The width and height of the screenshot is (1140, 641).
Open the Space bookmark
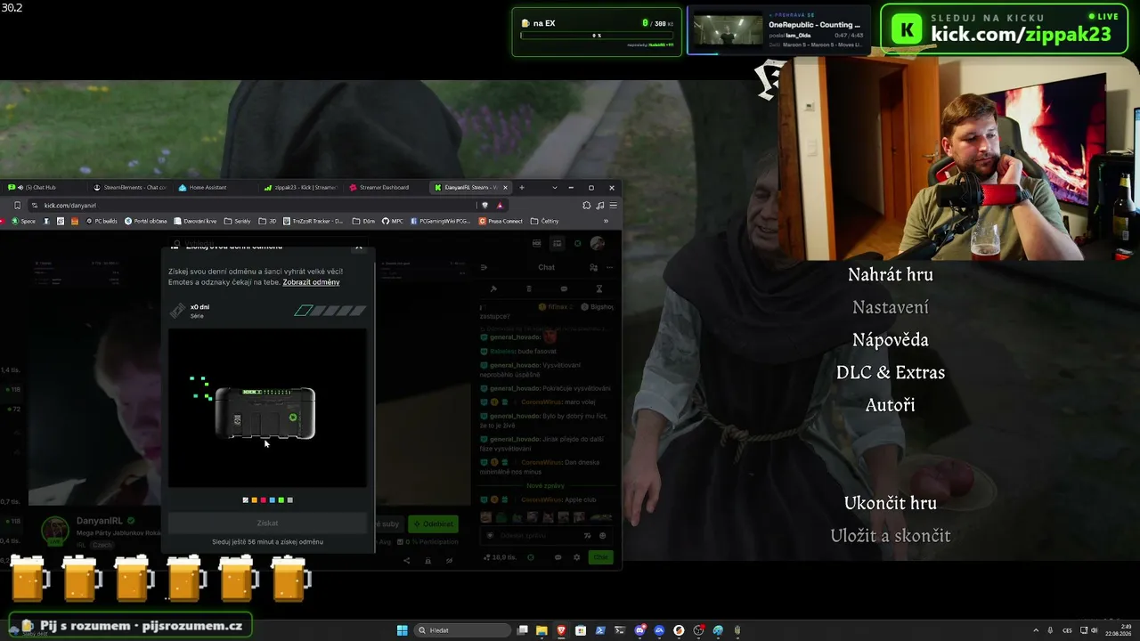(x=23, y=221)
